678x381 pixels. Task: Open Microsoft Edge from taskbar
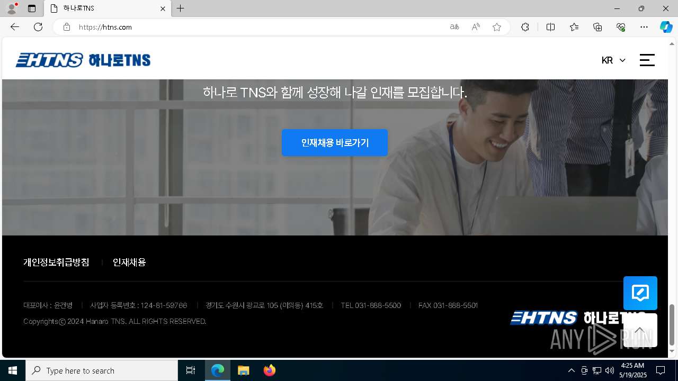pyautogui.click(x=218, y=370)
